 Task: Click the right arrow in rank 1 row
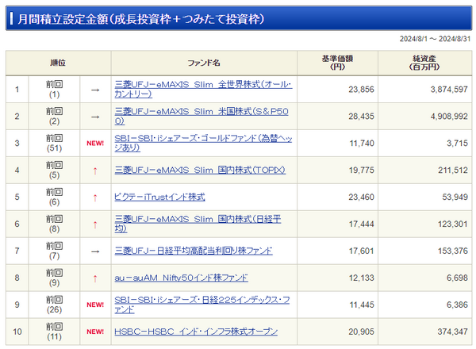[95, 90]
